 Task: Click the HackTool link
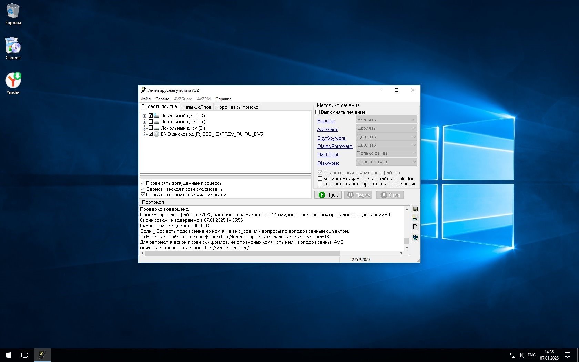click(x=328, y=154)
